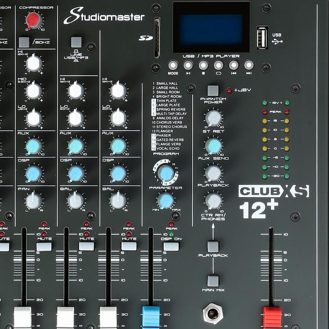This screenshot has width=329, height=329.
Task: Click the USB port beside the display
Action: click(x=262, y=38)
